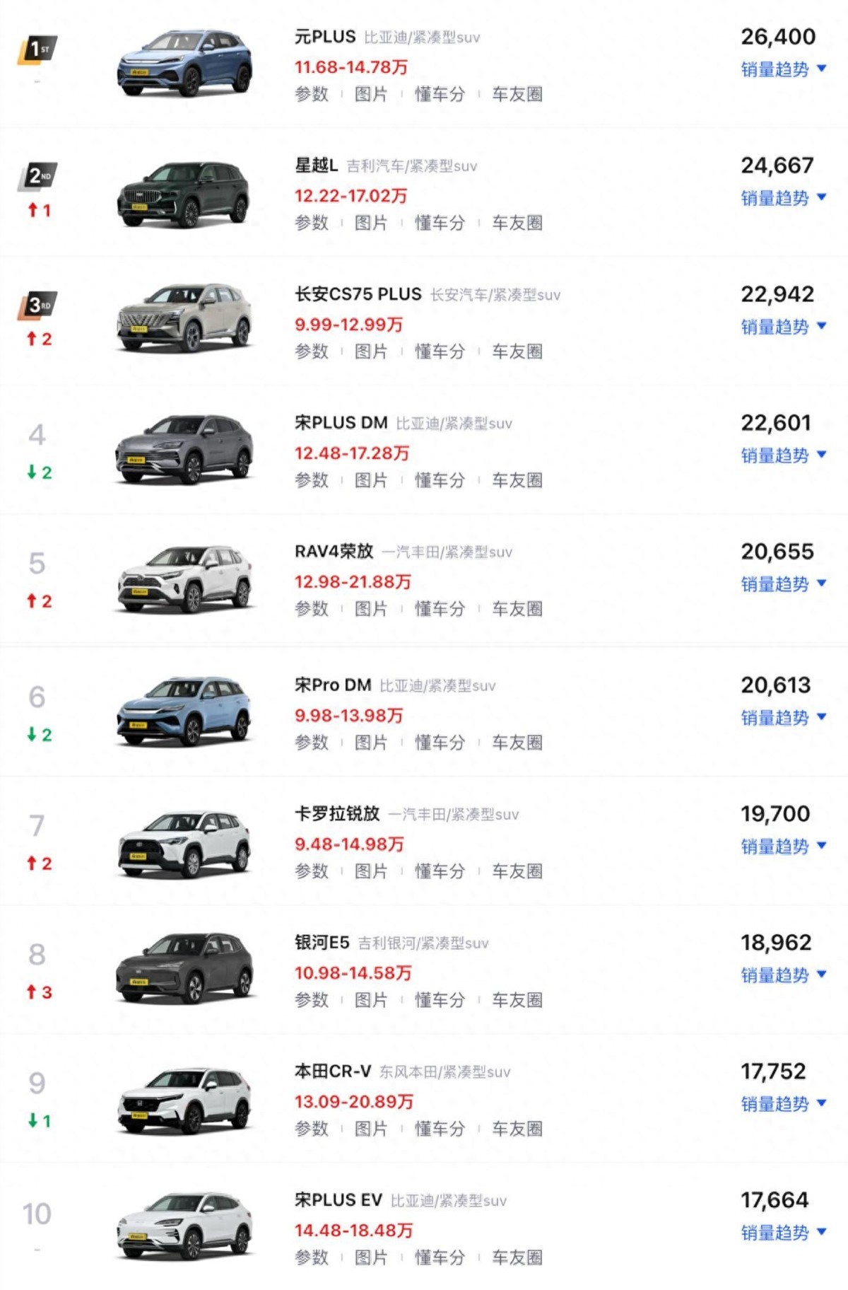Select the RAV4荣放 car photo

point(184,579)
